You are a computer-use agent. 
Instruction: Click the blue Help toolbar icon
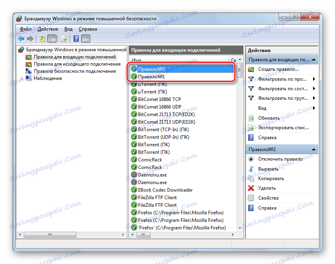pos(76,39)
